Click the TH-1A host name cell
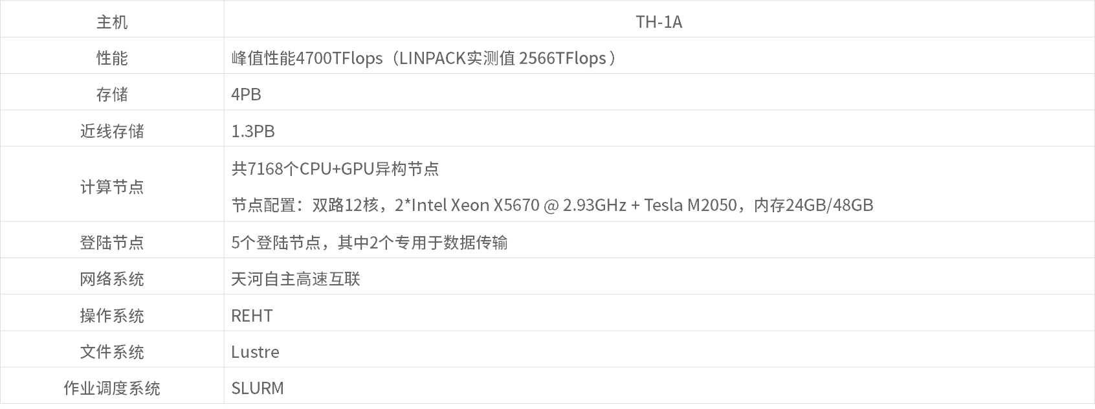Screen dimensions: 1095x409 click(x=659, y=22)
